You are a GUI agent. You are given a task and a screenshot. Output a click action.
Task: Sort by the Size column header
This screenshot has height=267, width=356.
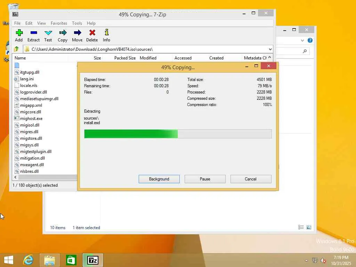(x=97, y=58)
